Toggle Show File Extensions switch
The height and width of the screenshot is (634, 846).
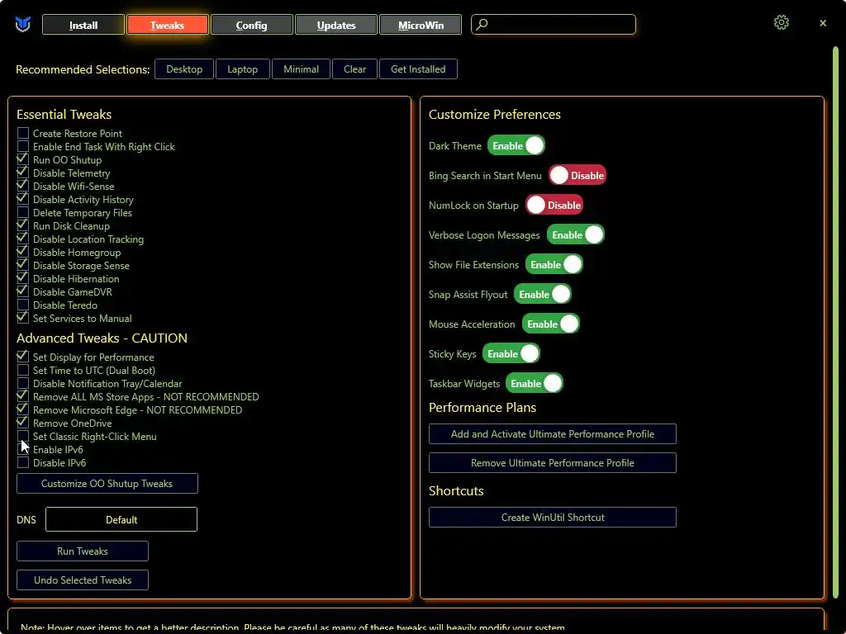click(x=554, y=264)
